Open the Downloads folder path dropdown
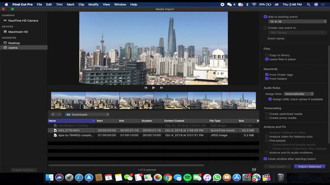This screenshot has height=185, width=330. point(87,114)
